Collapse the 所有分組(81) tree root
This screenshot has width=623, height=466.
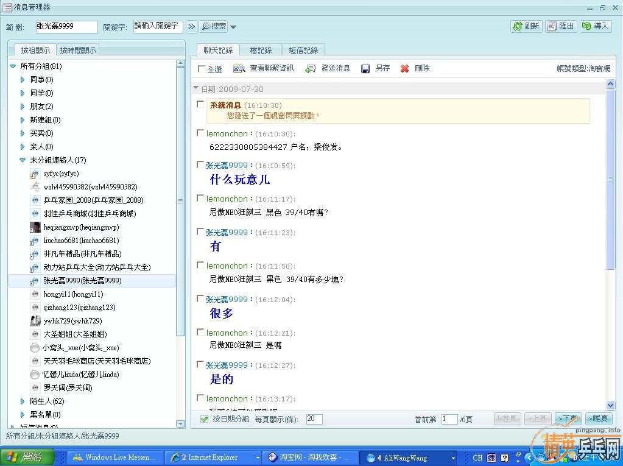point(13,66)
